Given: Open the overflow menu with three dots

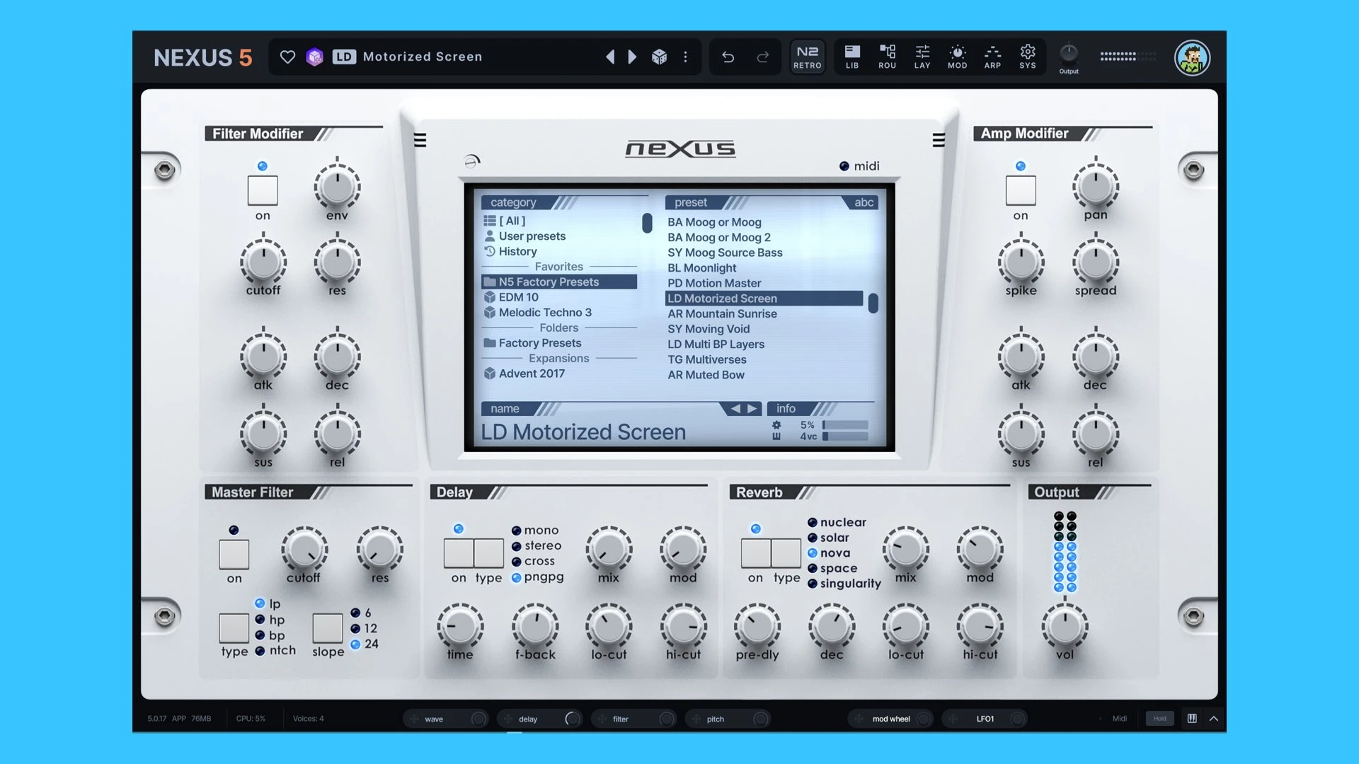Looking at the screenshot, I should [685, 57].
